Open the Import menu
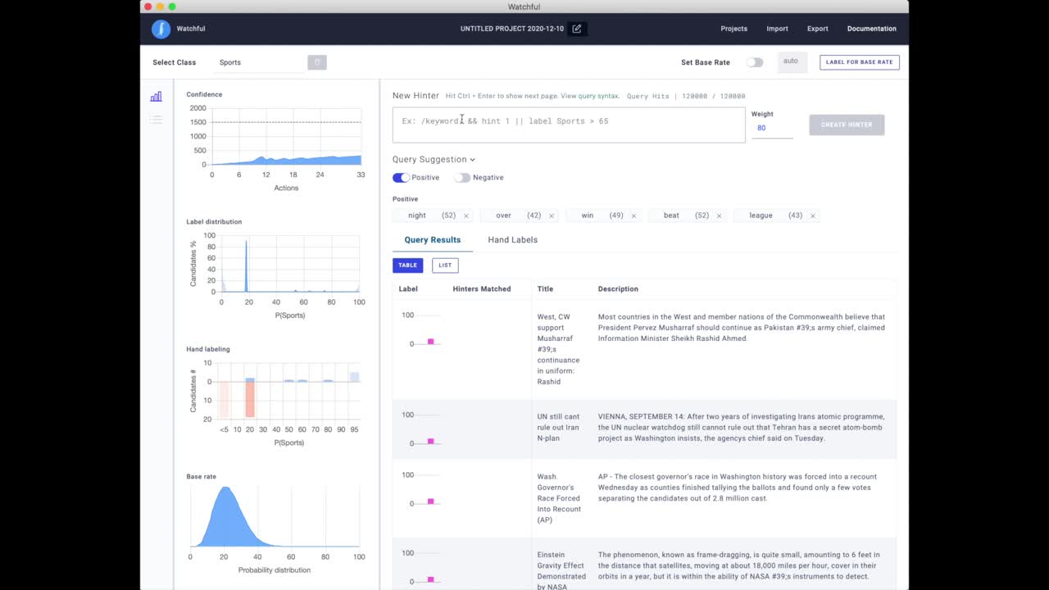 777,29
